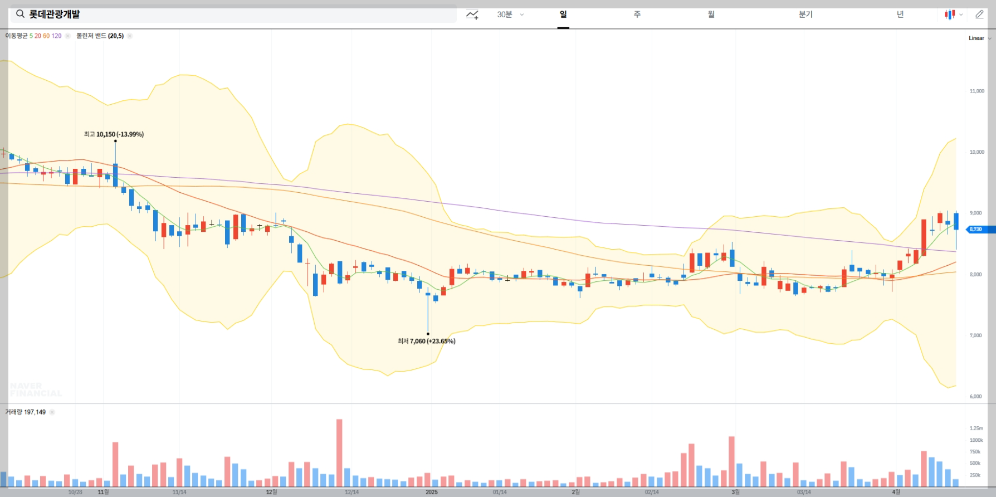996x497 pixels.
Task: Click the 500k volume axis label
Action: pyautogui.click(x=975, y=463)
